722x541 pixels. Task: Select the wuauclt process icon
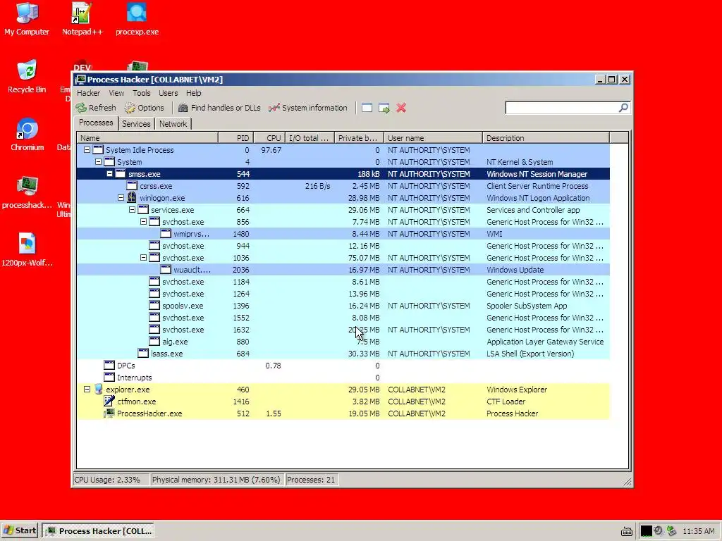[166, 270]
